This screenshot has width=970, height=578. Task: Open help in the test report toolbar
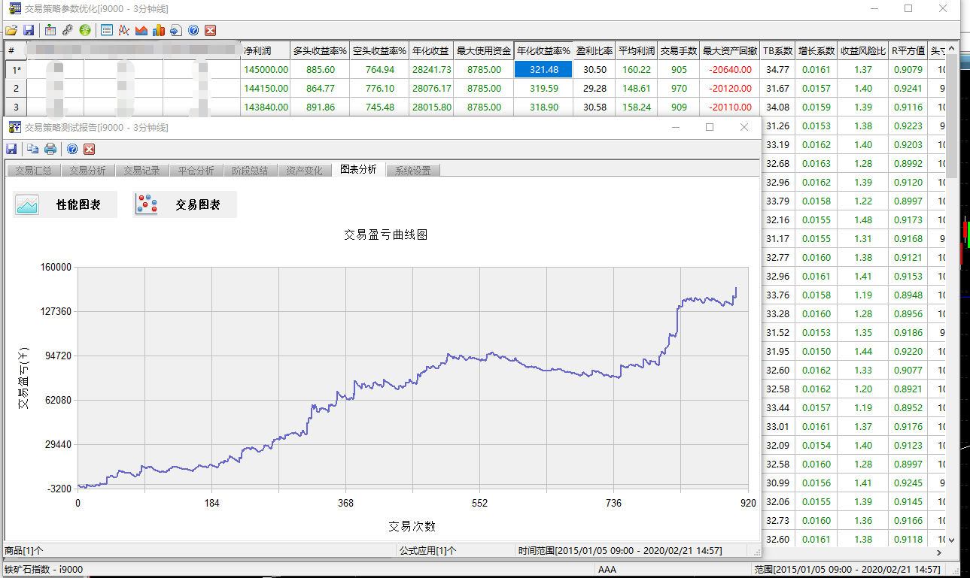[72, 149]
